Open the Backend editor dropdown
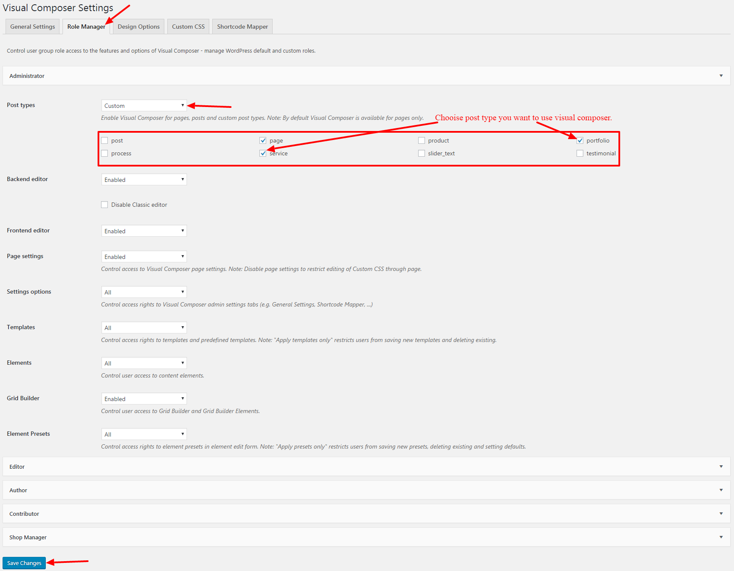Screen dimensions: 734x571 click(x=144, y=179)
